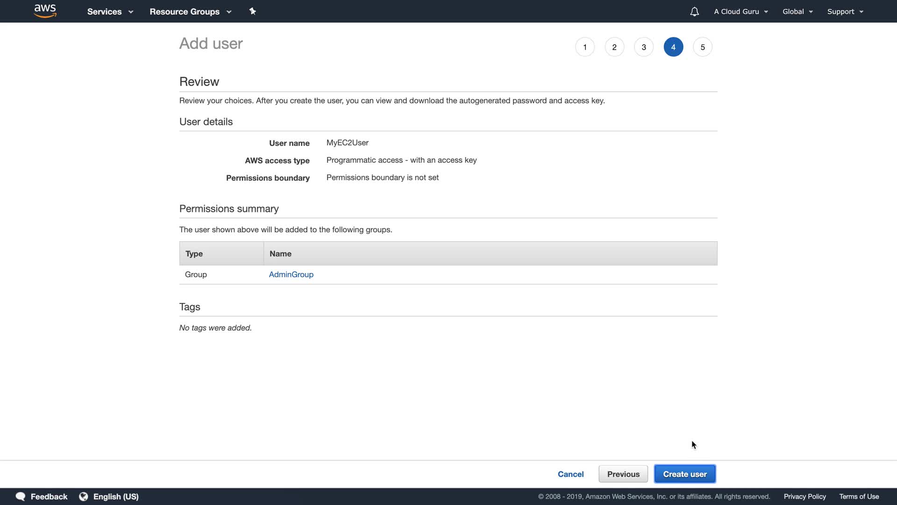Click the pin shortcuts icon
The width and height of the screenshot is (897, 505).
252,11
